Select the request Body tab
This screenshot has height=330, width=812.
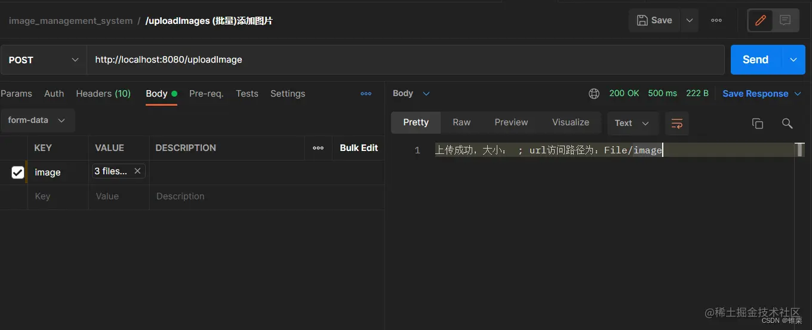pyautogui.click(x=161, y=94)
